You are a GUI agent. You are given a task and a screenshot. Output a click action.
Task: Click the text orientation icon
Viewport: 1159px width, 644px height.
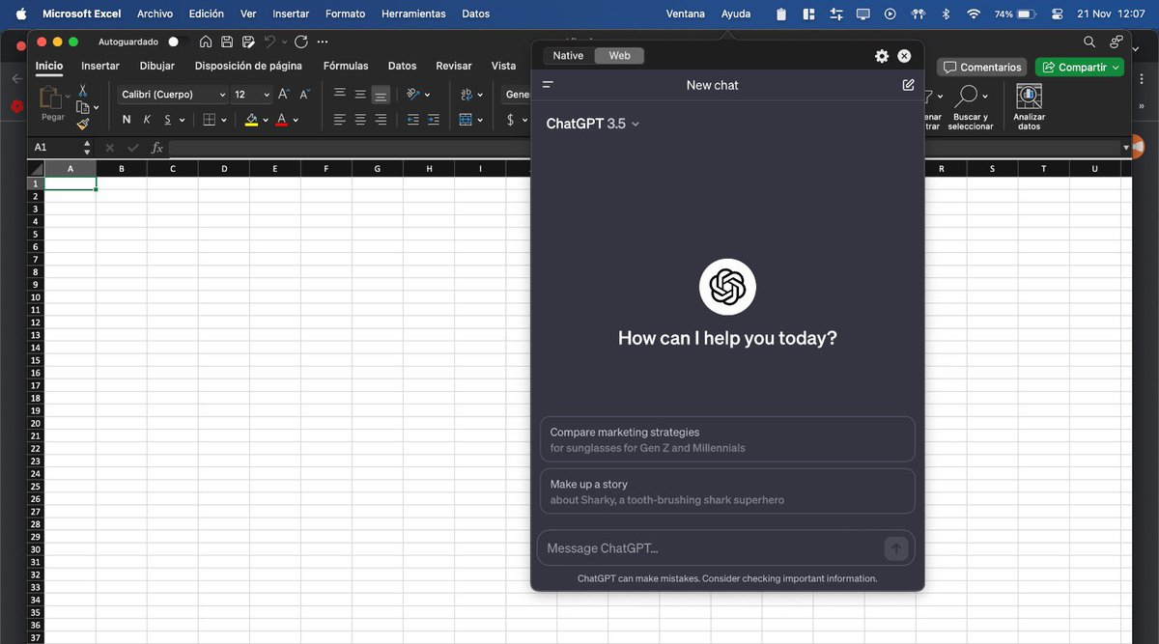(x=413, y=94)
